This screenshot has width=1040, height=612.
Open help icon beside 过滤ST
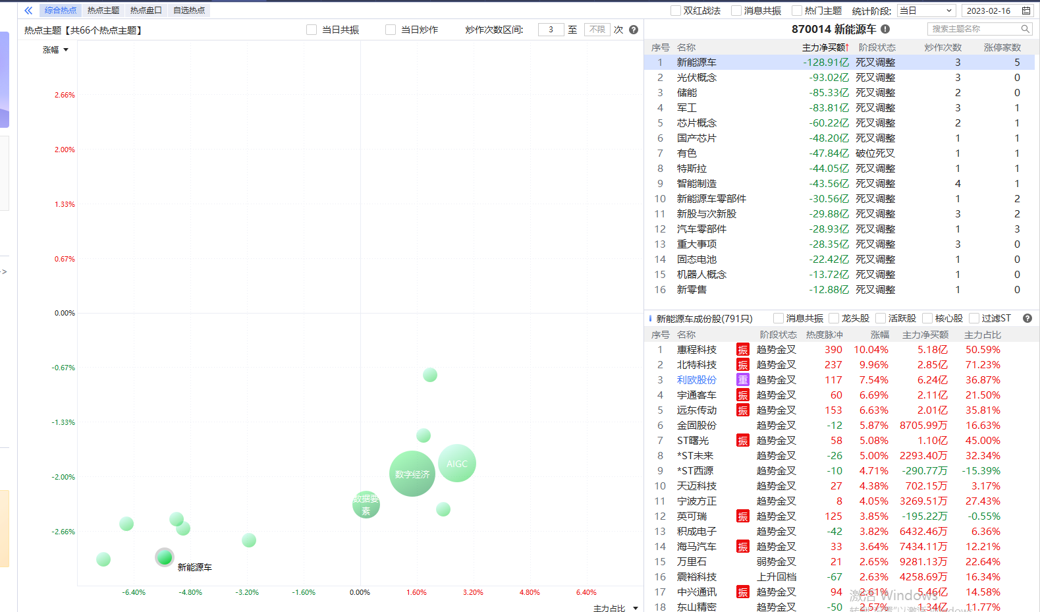(1027, 318)
